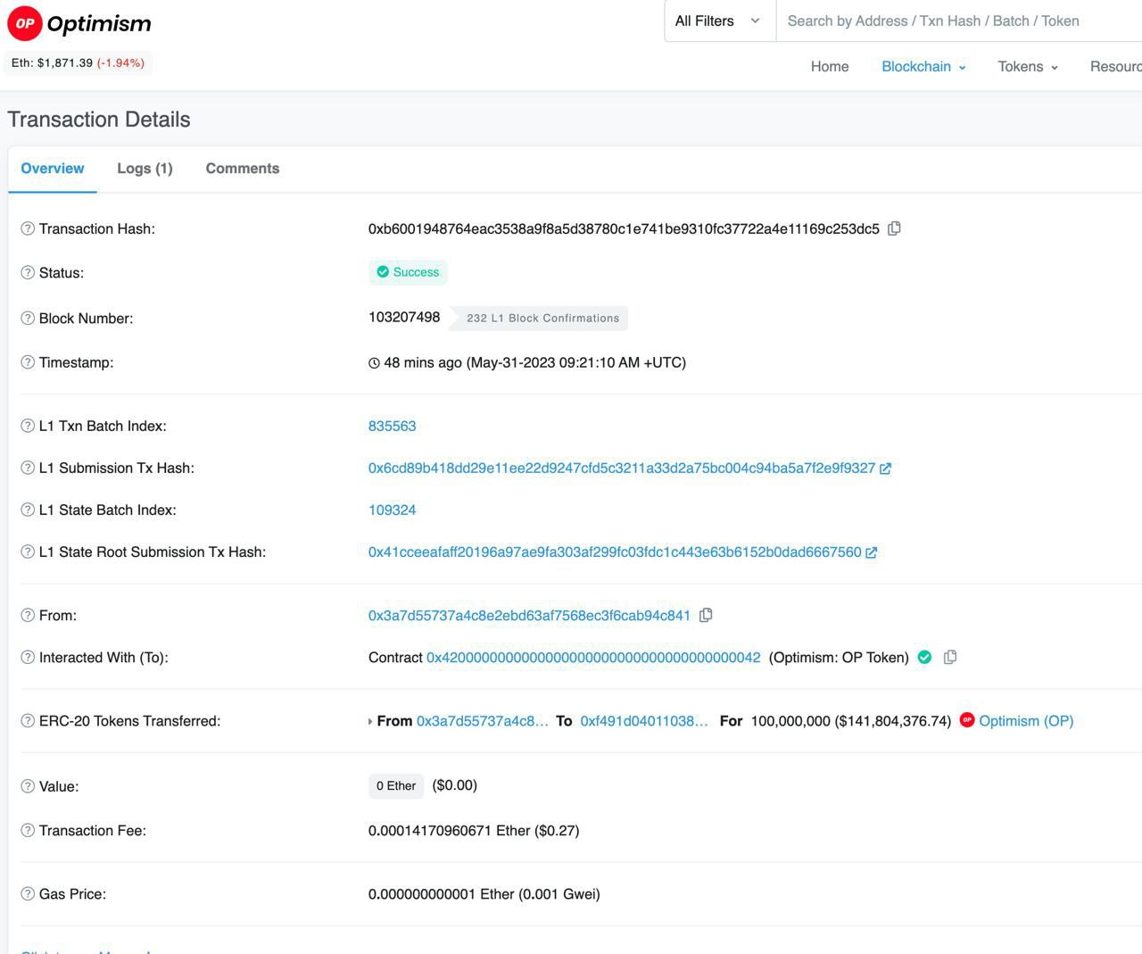Open L1 State Batch Index 109324
Image resolution: width=1142 pixels, height=954 pixels.
(393, 510)
